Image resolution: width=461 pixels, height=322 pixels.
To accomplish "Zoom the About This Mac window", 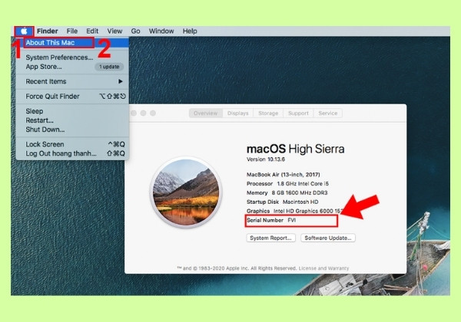I will (x=153, y=113).
